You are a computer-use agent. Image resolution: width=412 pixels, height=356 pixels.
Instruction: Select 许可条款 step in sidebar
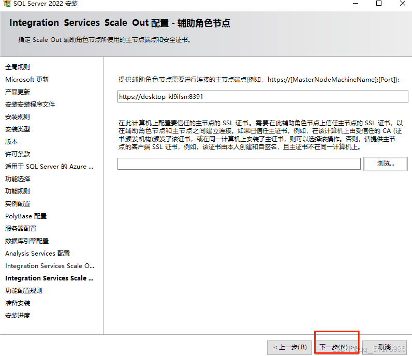(18, 154)
